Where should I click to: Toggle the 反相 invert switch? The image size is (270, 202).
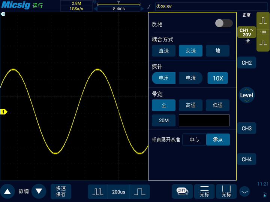[x=224, y=23]
